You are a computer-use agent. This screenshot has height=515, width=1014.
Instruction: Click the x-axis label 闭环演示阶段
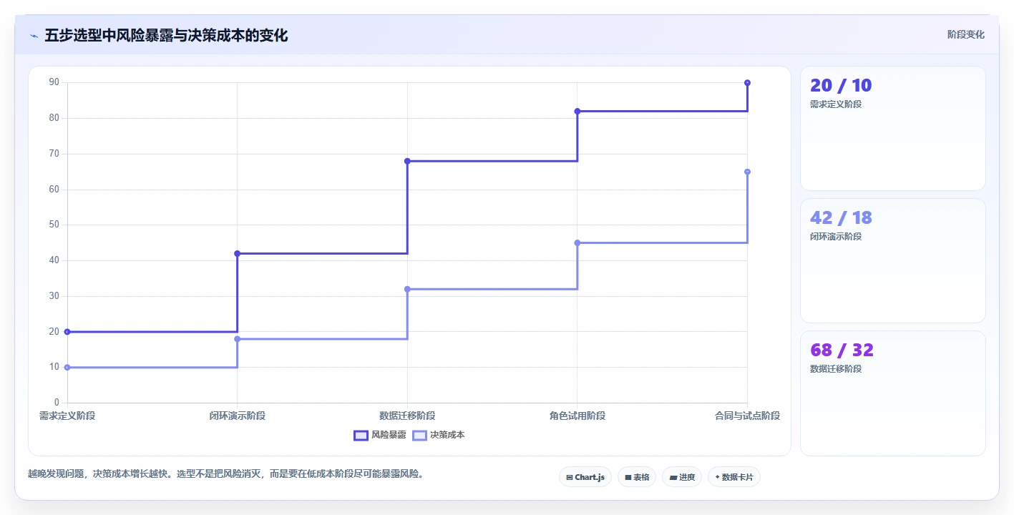[238, 416]
